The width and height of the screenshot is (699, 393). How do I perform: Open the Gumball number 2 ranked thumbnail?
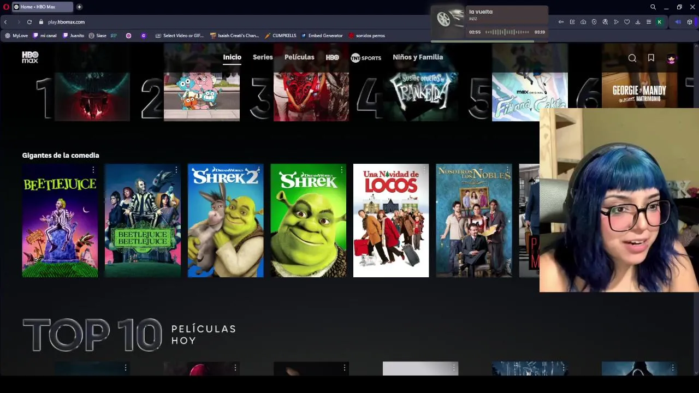tap(202, 96)
